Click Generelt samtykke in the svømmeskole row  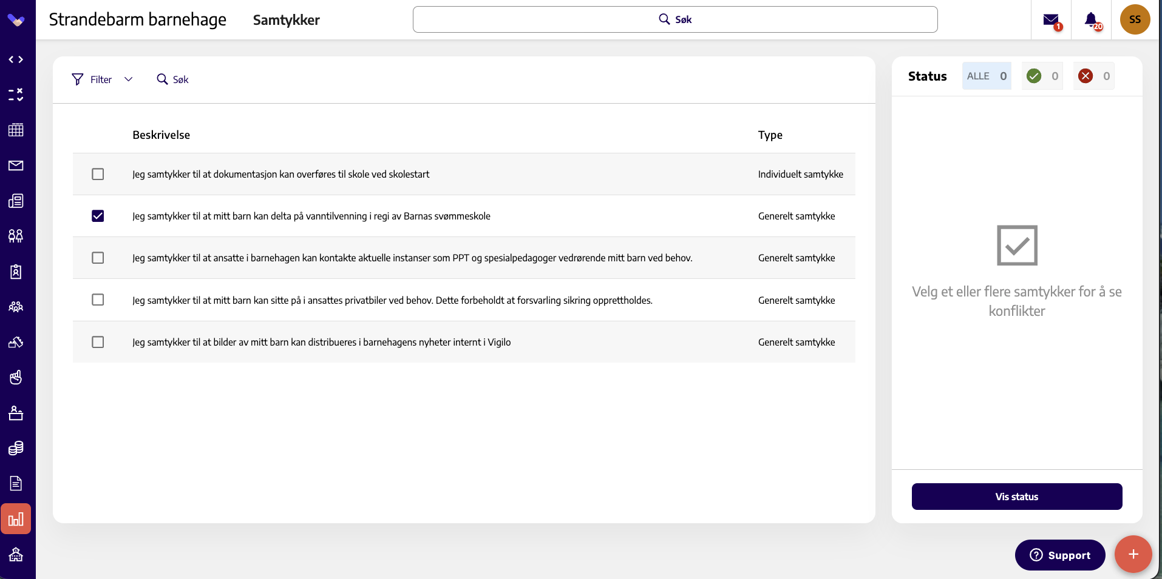coord(796,216)
